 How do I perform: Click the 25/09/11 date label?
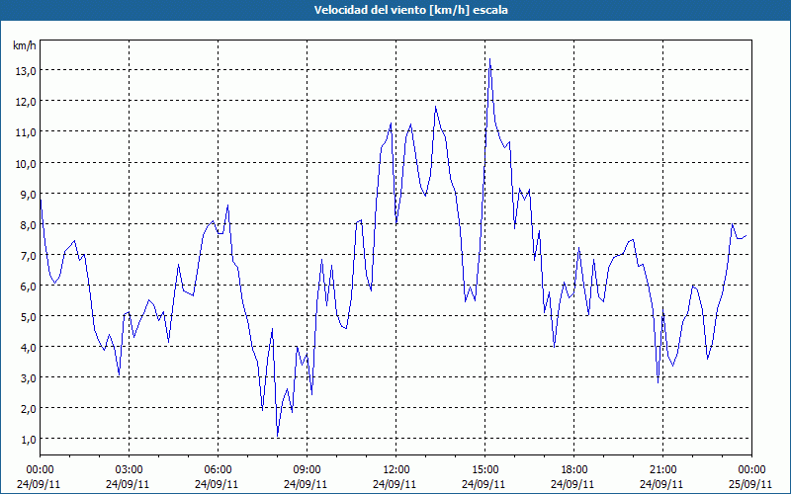point(750,484)
